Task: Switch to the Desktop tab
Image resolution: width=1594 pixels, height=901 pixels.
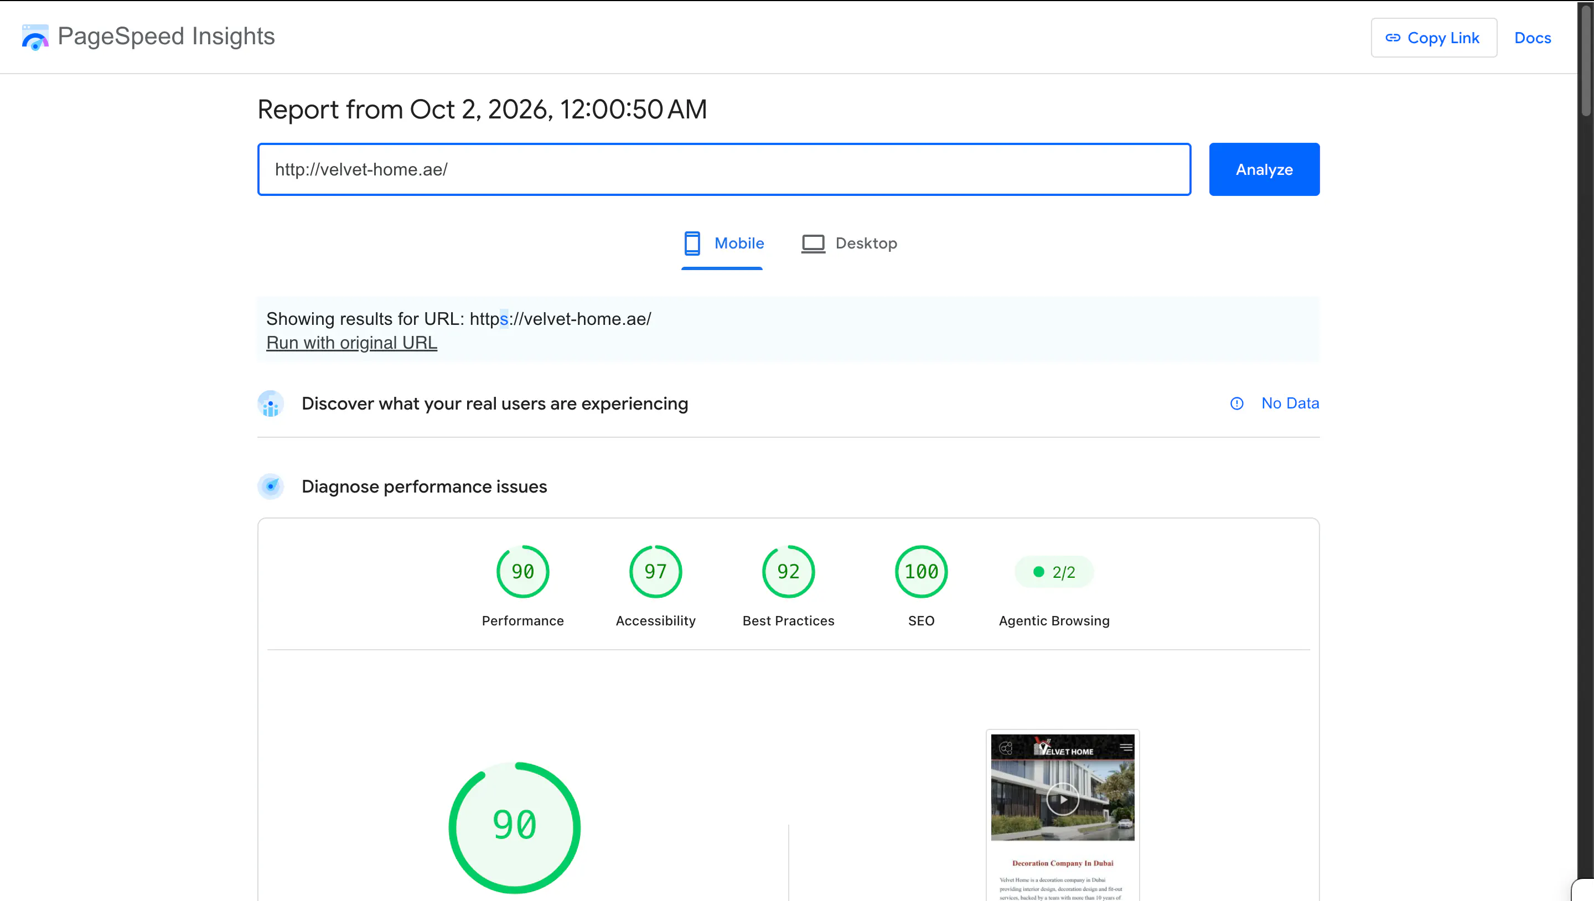Action: pyautogui.click(x=849, y=244)
